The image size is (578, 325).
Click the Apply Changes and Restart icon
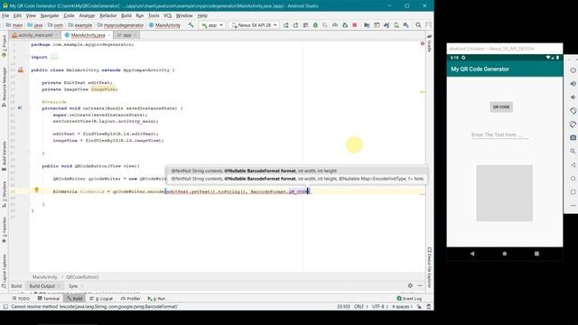click(x=295, y=25)
